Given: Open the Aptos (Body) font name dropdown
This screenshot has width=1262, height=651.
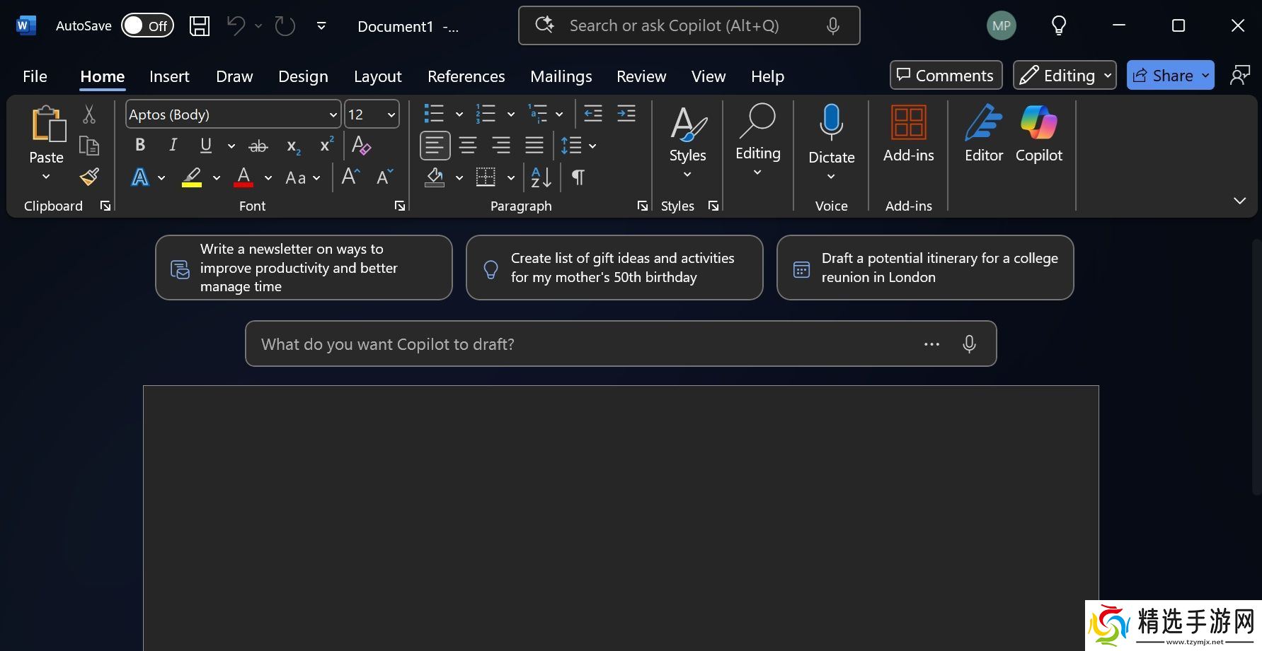Looking at the screenshot, I should click(333, 115).
